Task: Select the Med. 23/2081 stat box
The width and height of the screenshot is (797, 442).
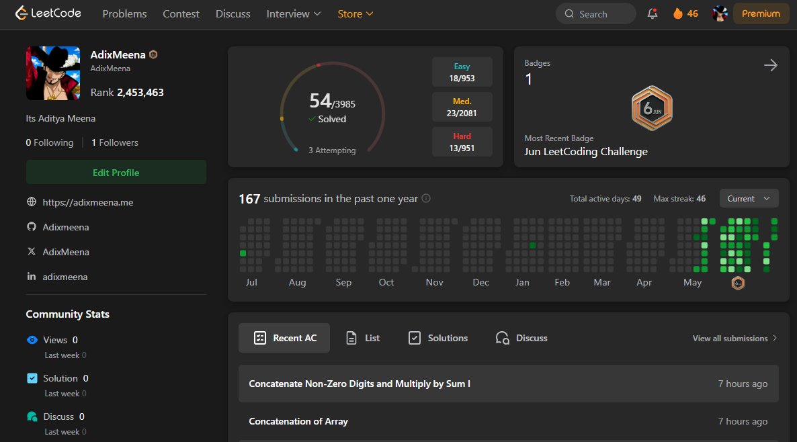Action: tap(462, 107)
